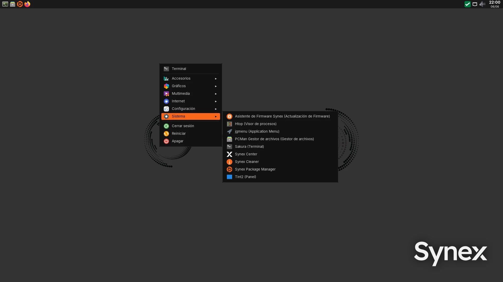Click the Synex Center X icon
The height and width of the screenshot is (282, 503).
click(229, 154)
